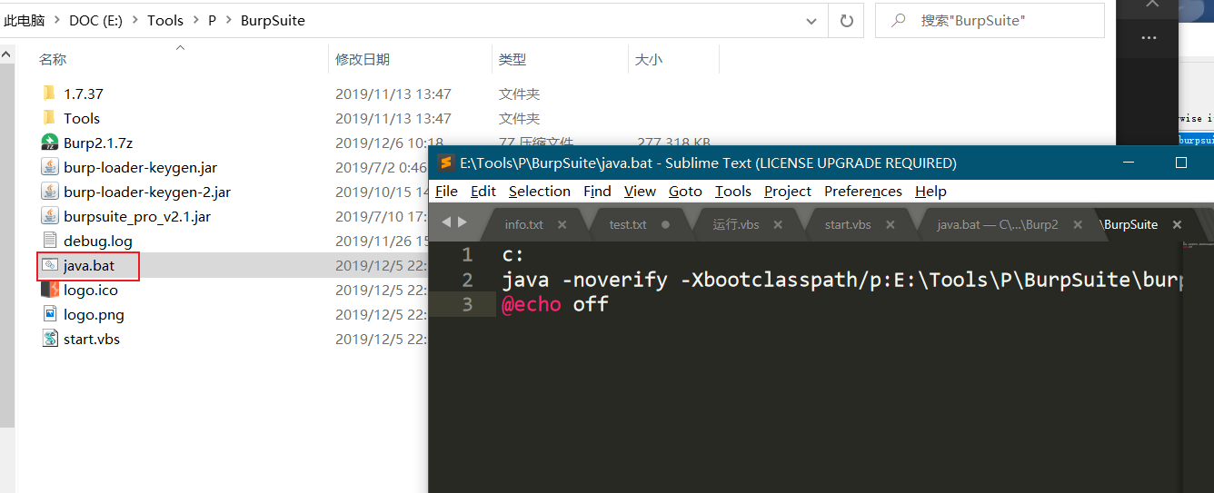Screen dimensions: 1214x493
Task: Close the info.txt tab
Action: [562, 224]
